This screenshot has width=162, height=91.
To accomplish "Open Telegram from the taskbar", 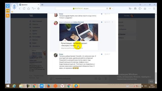I will [76, 86].
